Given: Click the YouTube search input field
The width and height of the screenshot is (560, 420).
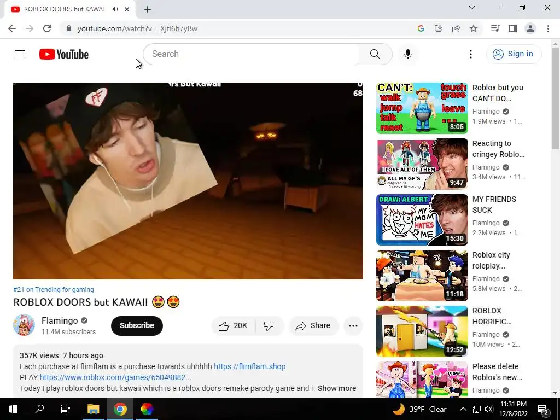Looking at the screenshot, I should tap(250, 54).
